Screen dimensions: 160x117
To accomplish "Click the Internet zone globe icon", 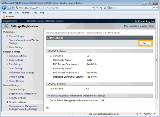I will (x=91, y=114).
